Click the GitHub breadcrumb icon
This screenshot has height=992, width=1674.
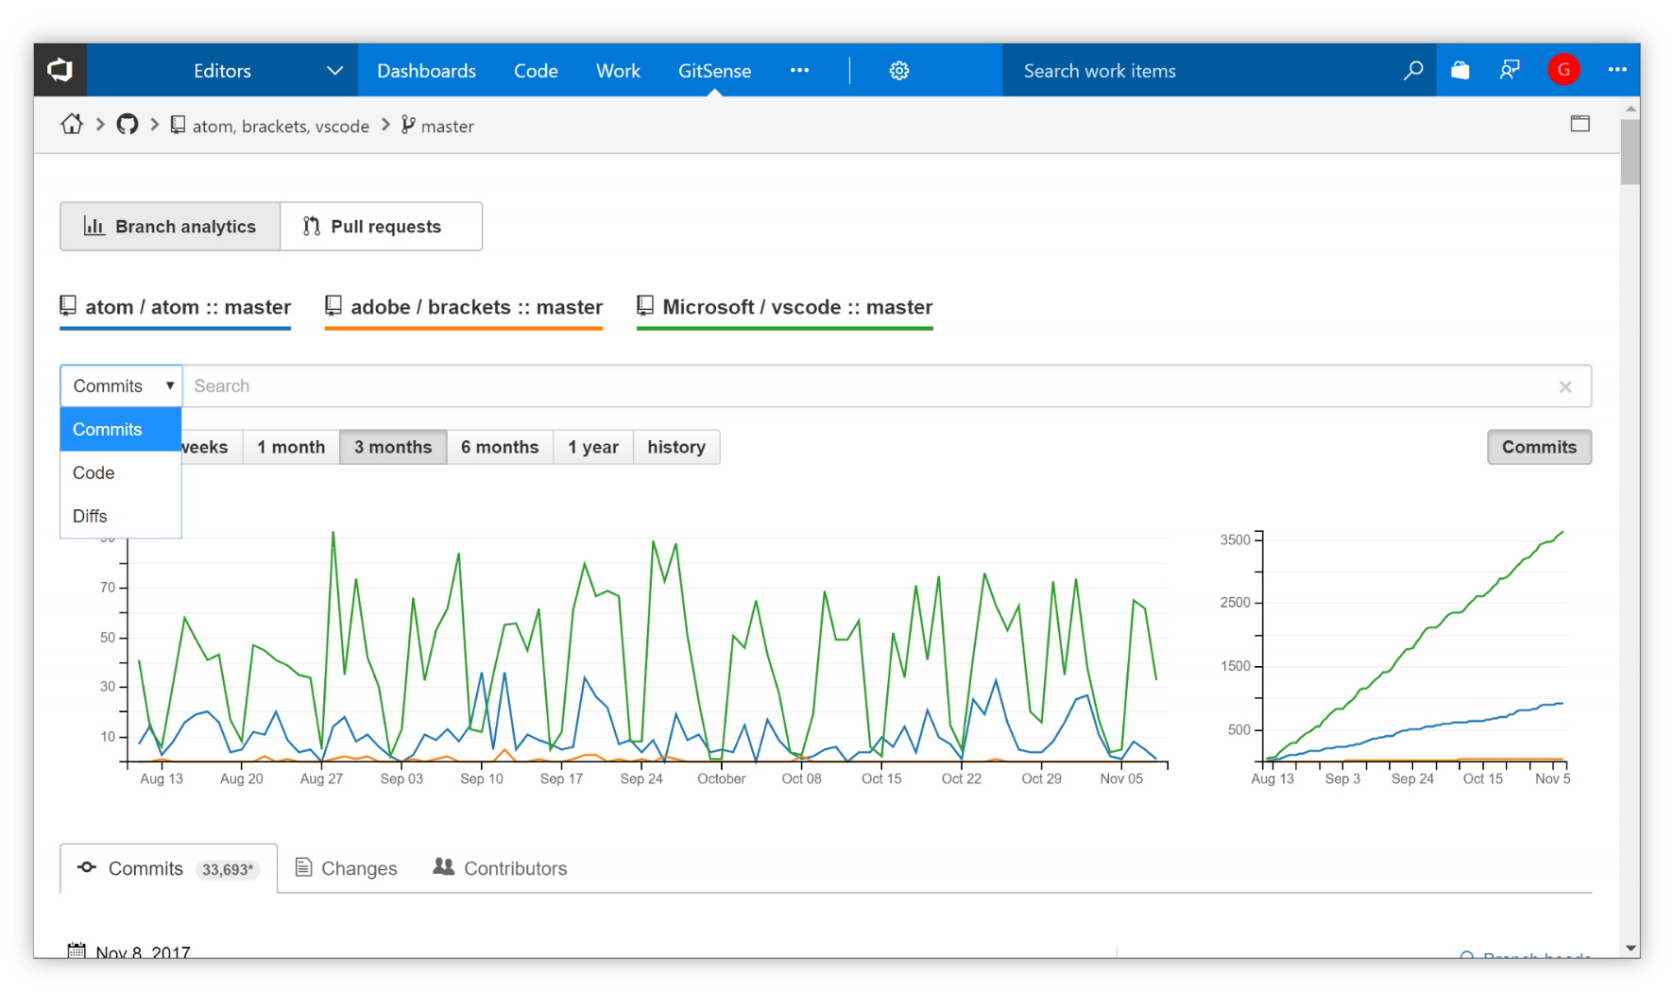point(128,125)
